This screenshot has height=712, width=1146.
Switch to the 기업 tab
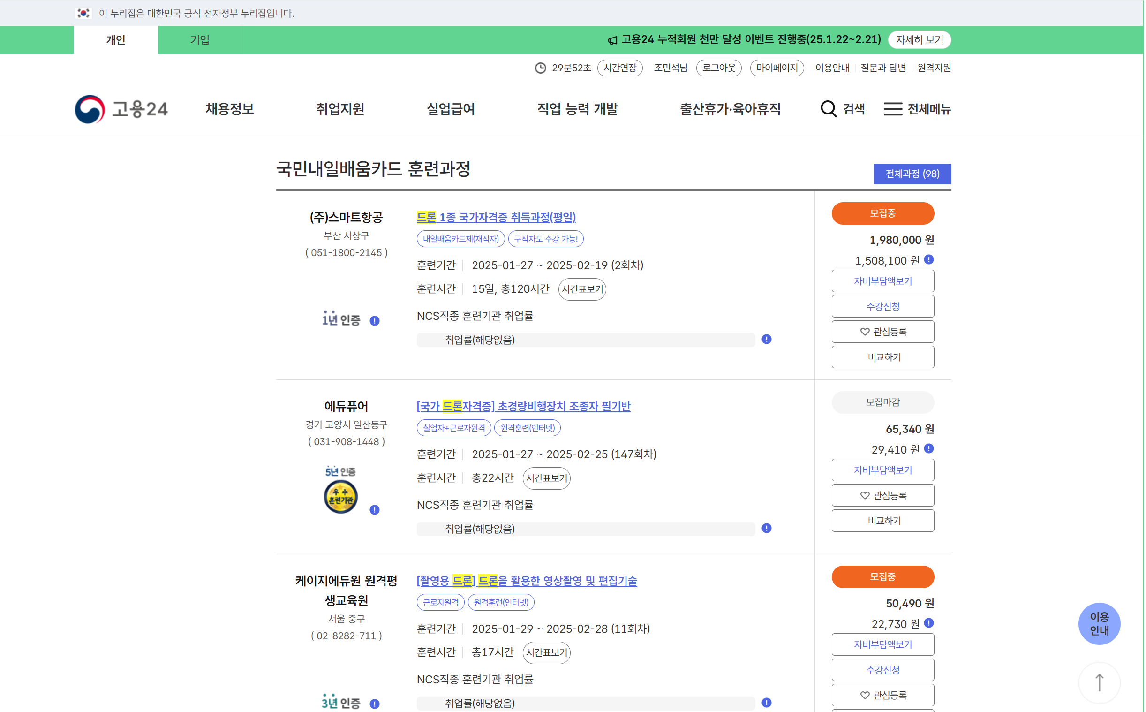coord(200,39)
